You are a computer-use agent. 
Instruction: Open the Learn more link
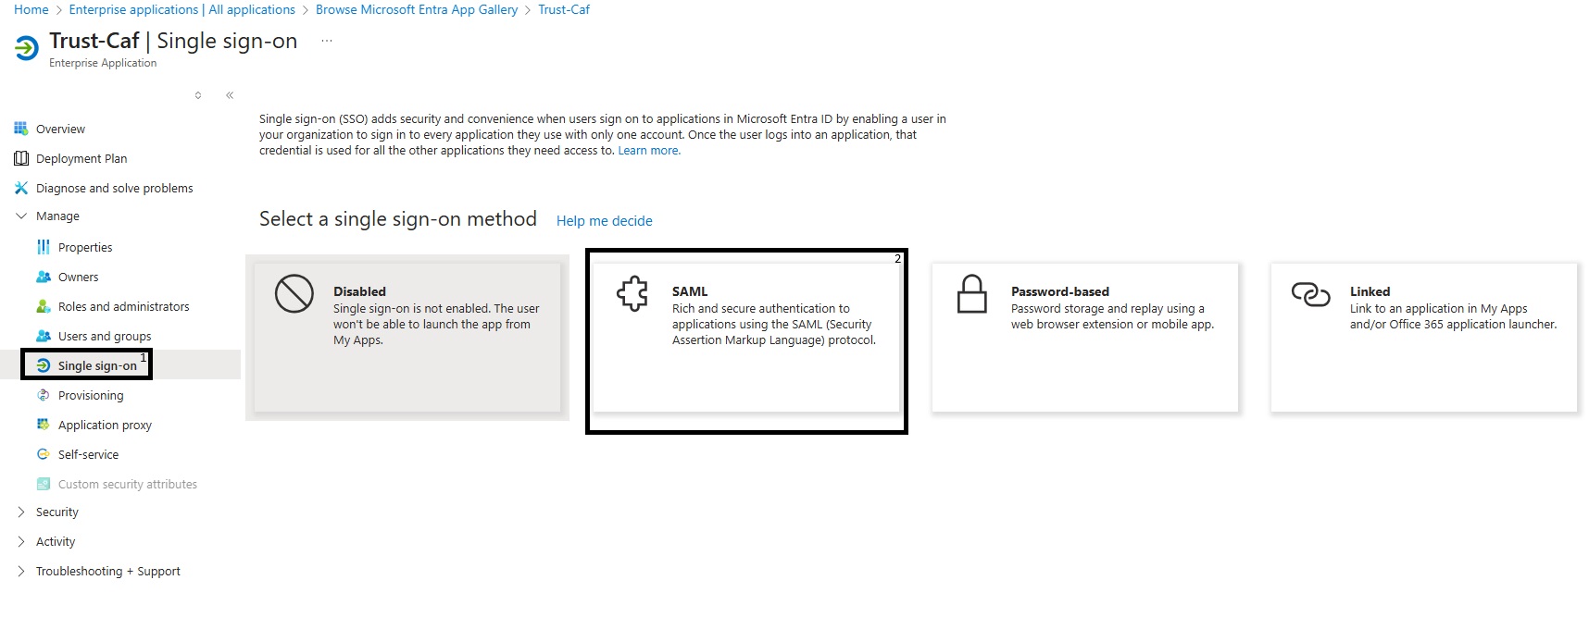pyautogui.click(x=649, y=151)
